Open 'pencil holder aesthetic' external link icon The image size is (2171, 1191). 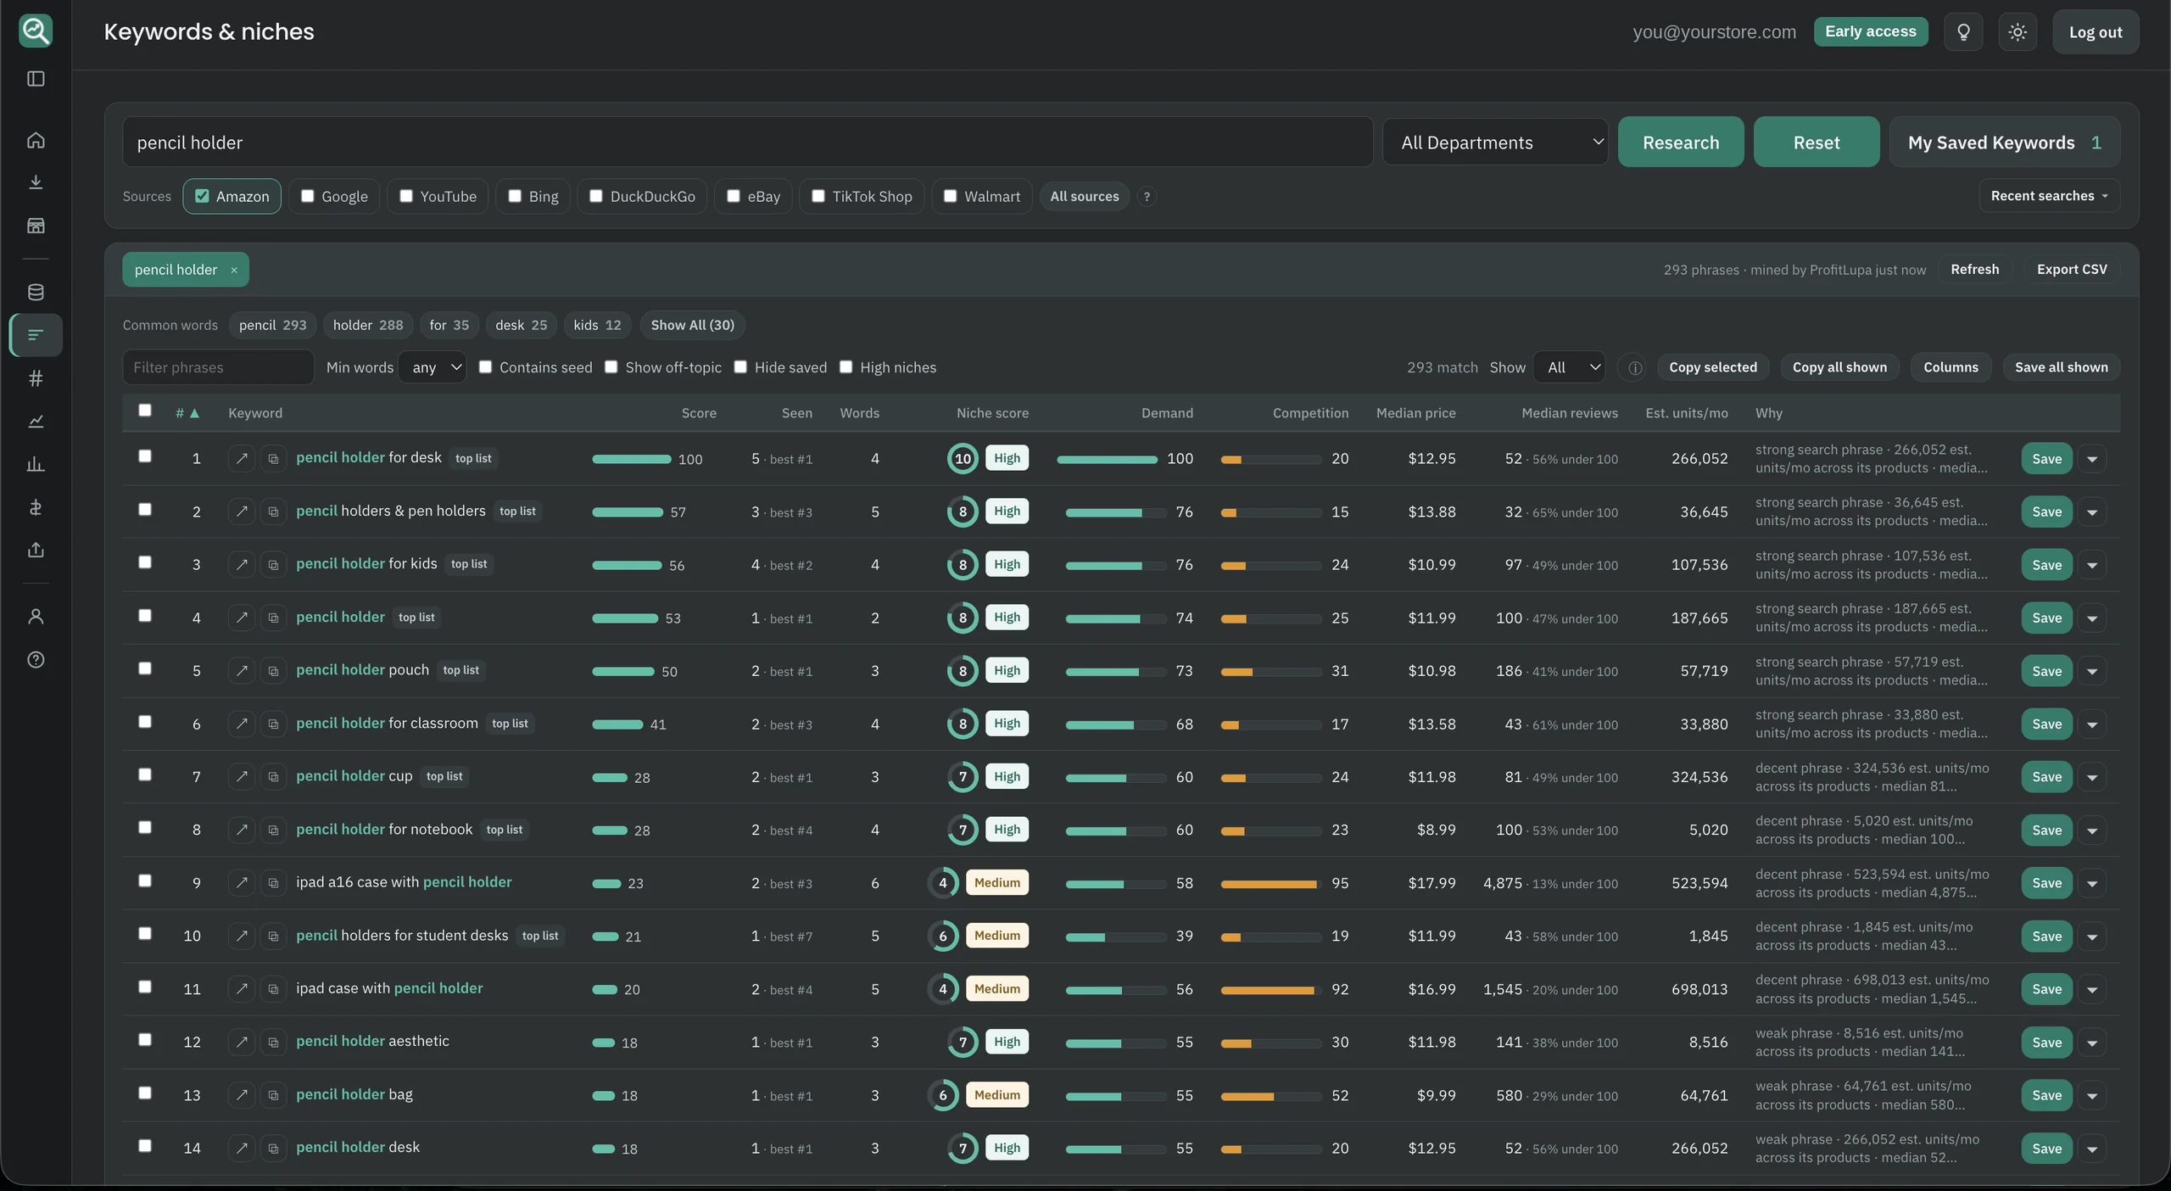pos(242,1043)
